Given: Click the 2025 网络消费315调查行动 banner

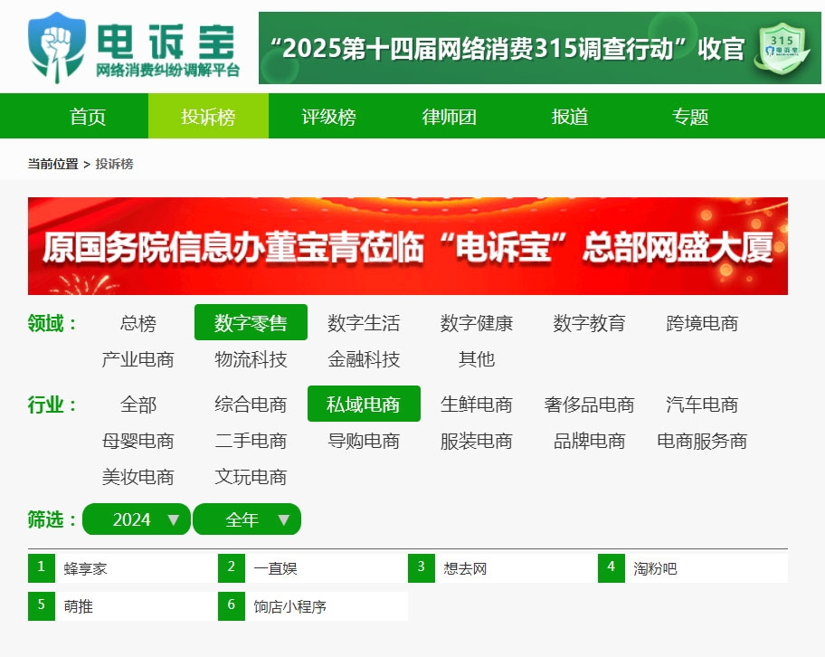Looking at the screenshot, I should 540,48.
